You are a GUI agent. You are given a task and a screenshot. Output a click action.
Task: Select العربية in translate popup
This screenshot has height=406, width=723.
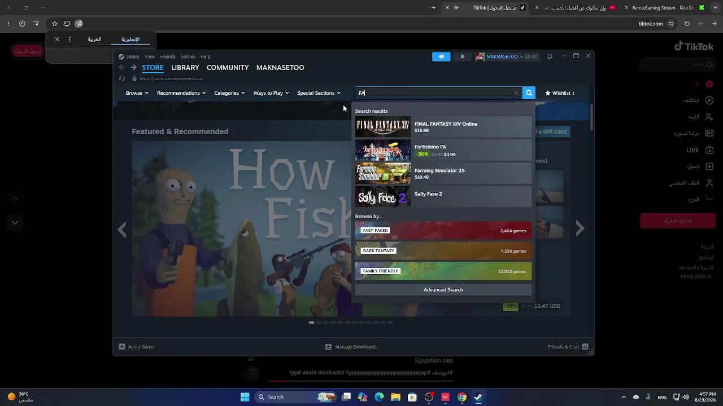[94, 39]
